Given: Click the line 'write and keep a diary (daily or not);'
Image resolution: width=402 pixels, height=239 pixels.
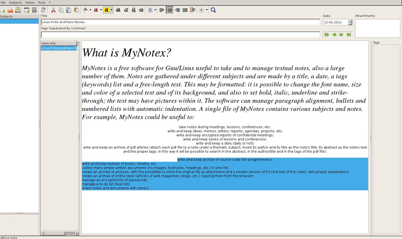Looking at the screenshot, I should point(225,143).
